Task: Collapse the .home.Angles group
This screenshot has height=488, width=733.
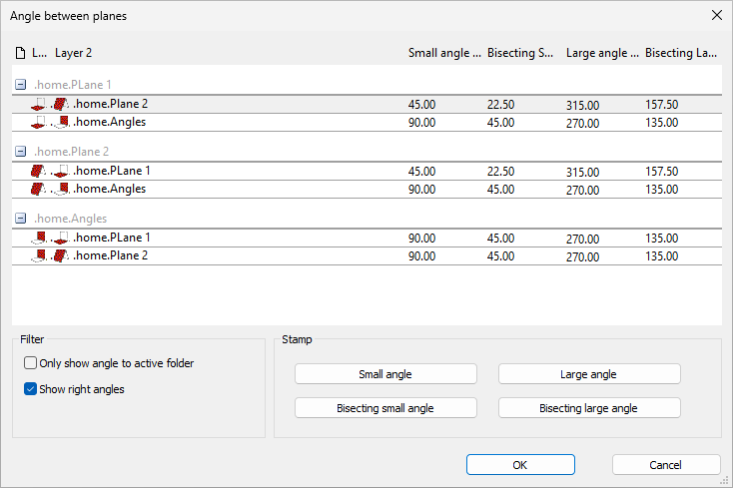Action: coord(21,219)
